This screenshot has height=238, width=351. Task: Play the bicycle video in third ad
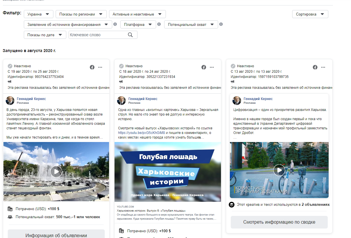pyautogui.click(x=279, y=170)
